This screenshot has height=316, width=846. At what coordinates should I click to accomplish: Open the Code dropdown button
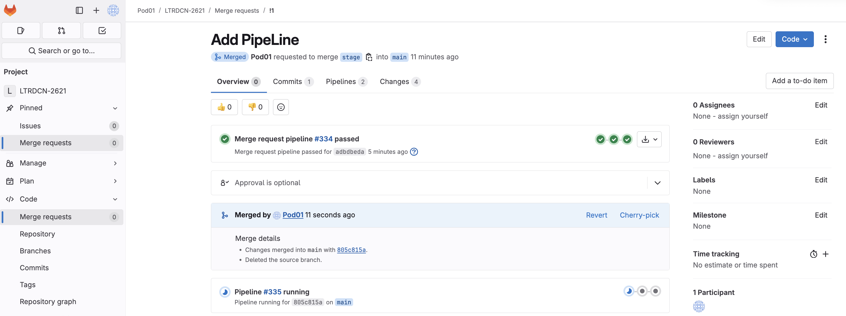point(794,39)
